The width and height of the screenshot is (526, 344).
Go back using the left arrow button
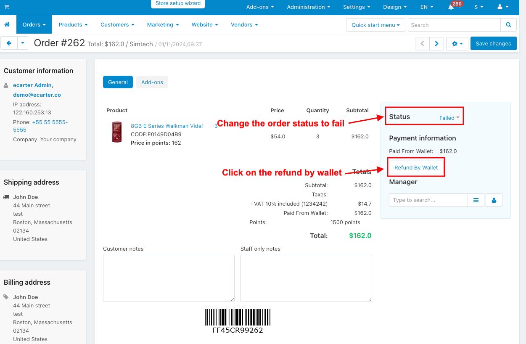point(9,43)
